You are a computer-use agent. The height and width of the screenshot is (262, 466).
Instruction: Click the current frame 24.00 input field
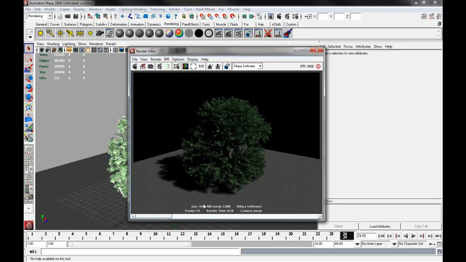tap(366, 236)
